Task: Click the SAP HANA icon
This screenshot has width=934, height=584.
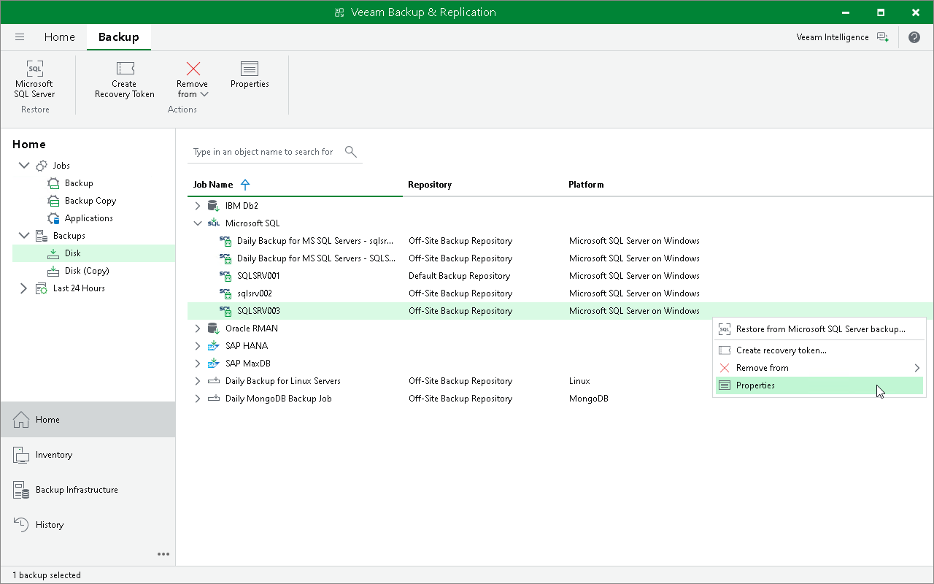Action: (x=213, y=346)
